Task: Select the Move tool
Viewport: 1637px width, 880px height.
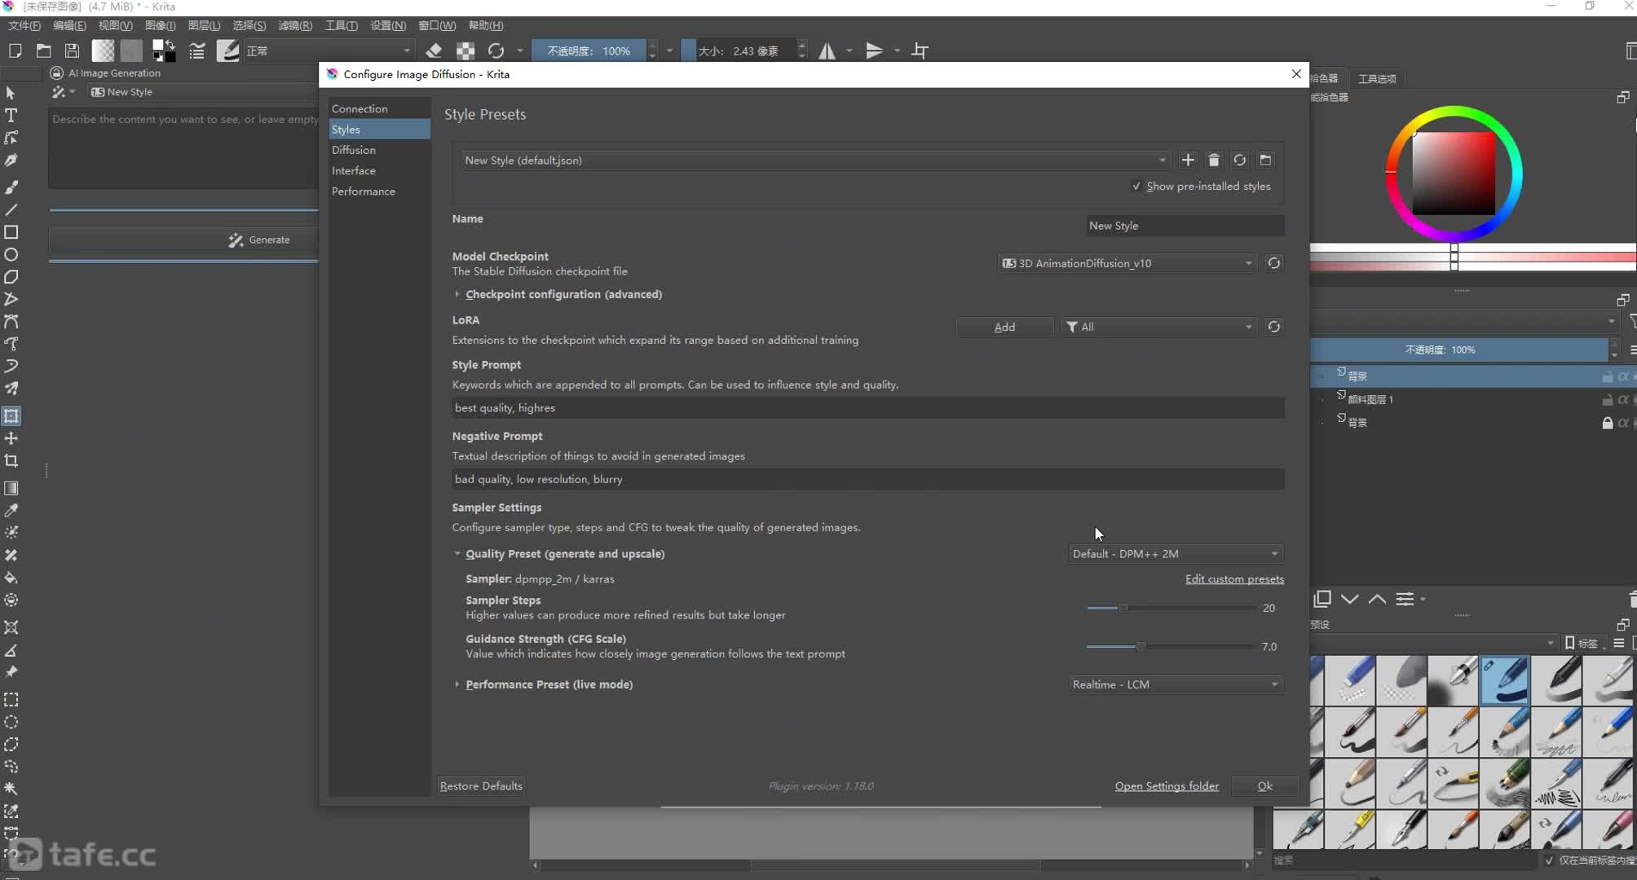Action: pos(11,438)
